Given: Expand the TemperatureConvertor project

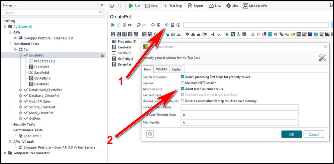Looking at the screenshot, I should click(5, 153).
